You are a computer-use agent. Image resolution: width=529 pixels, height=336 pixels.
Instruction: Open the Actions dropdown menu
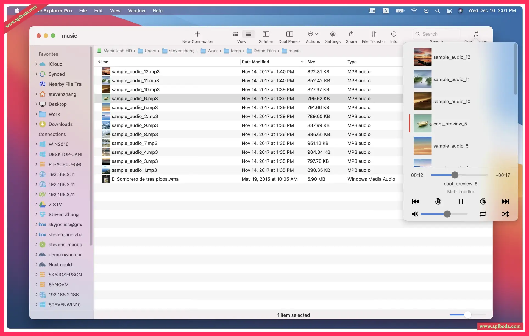tap(313, 34)
